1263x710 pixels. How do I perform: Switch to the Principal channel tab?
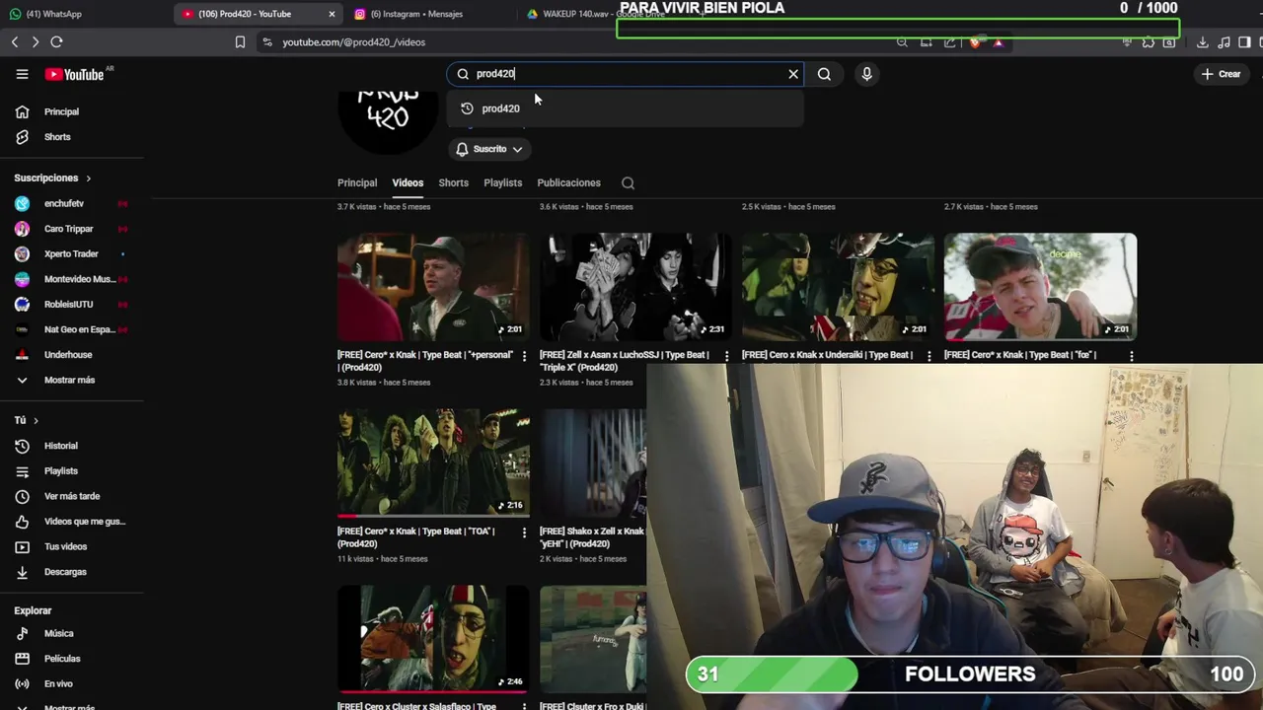pos(357,182)
